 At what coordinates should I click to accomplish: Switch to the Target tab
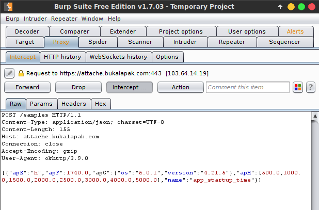(25, 42)
